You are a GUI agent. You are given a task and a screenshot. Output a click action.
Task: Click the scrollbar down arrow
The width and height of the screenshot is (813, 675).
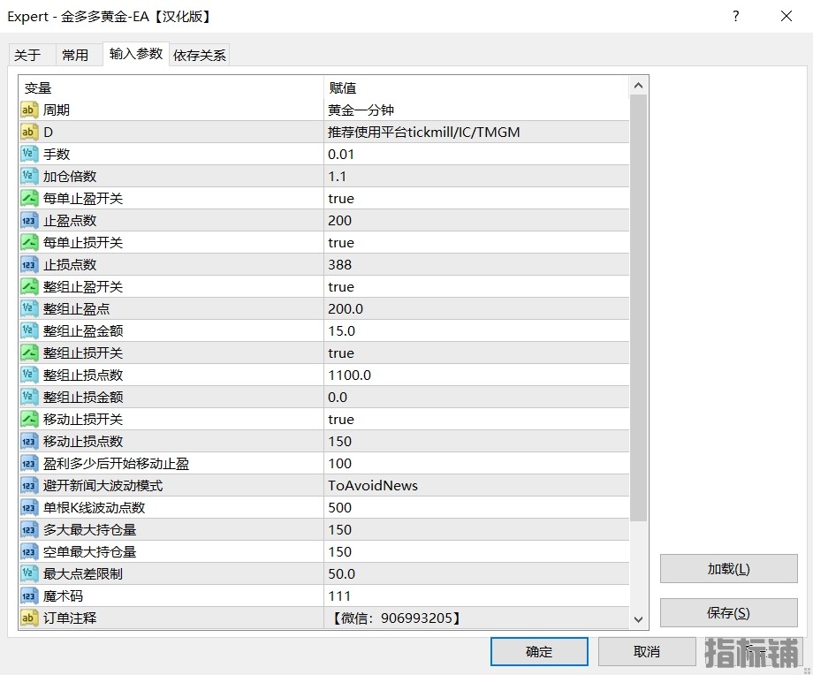638,619
